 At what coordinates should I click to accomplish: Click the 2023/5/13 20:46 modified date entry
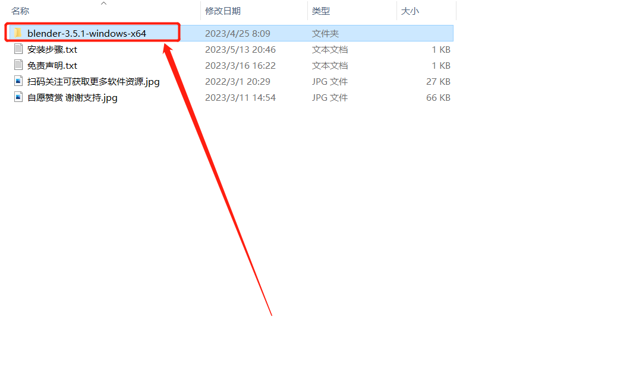click(x=240, y=49)
